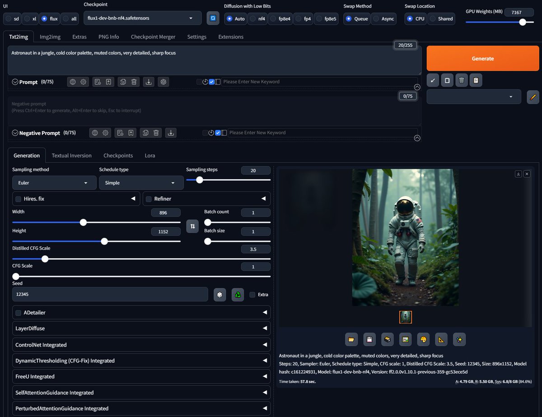
Task: Adjust the Distilled CFG Scale slider
Action: [x=141, y=259]
